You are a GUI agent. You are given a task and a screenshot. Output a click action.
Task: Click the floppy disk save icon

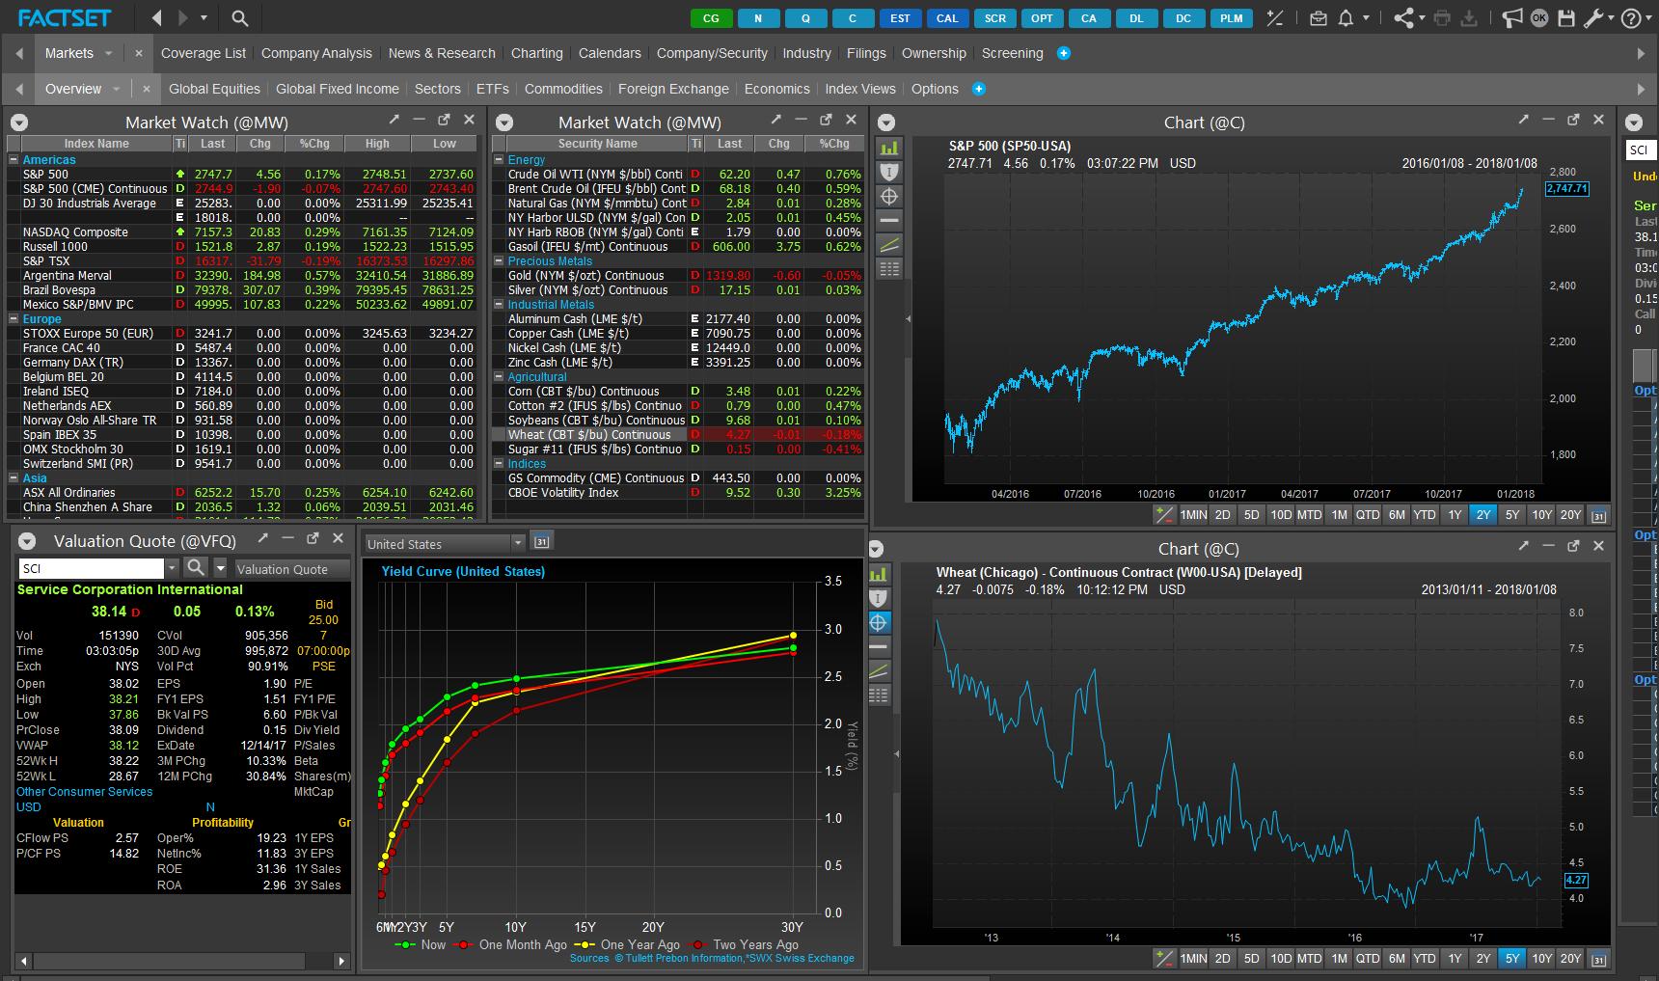(1566, 18)
